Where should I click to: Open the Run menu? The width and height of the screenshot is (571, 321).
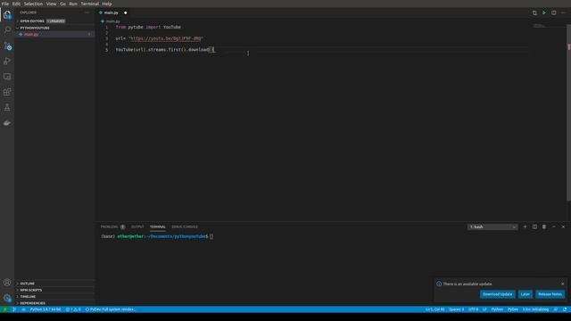[73, 4]
